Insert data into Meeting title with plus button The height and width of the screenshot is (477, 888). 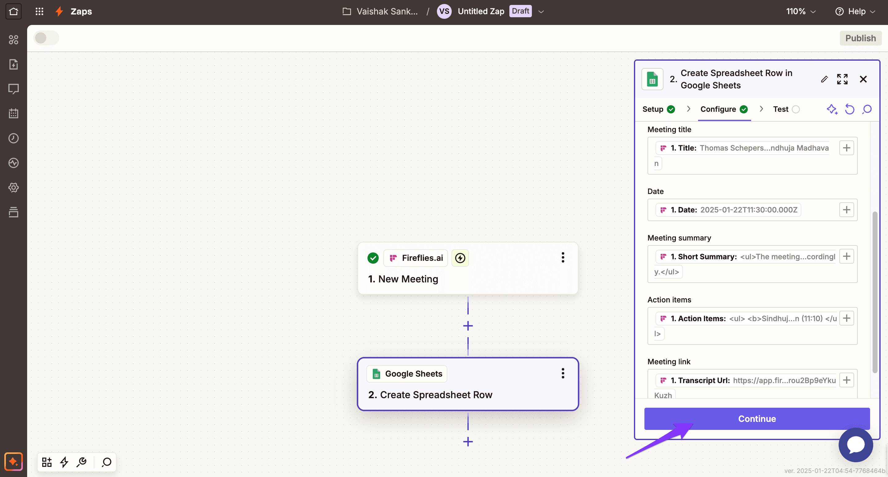pos(846,148)
